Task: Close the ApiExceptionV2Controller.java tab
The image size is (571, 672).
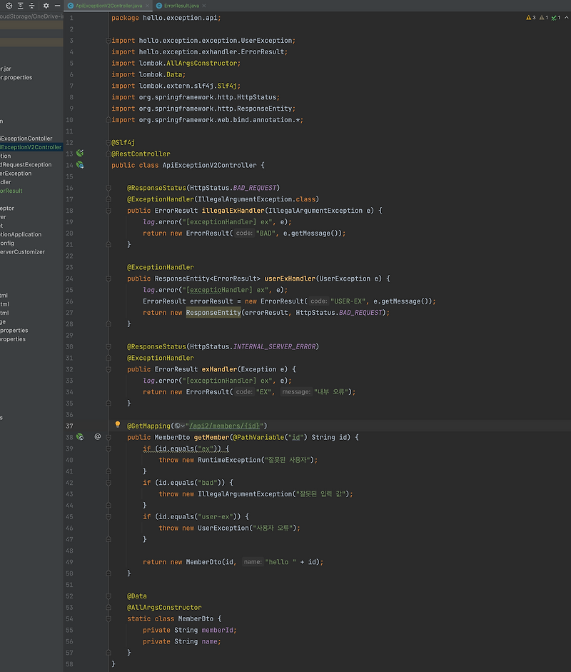Action: [147, 5]
